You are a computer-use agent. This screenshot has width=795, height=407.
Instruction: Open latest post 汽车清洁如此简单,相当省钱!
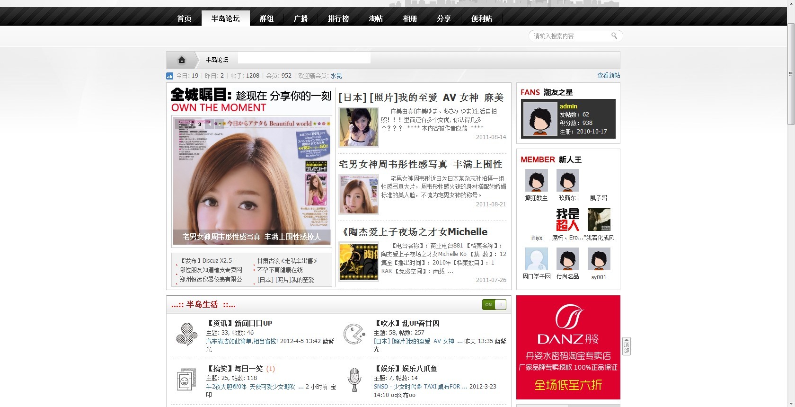(x=242, y=341)
